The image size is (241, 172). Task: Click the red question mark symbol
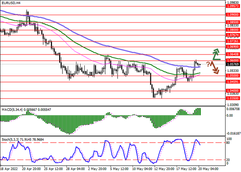tap(208, 64)
